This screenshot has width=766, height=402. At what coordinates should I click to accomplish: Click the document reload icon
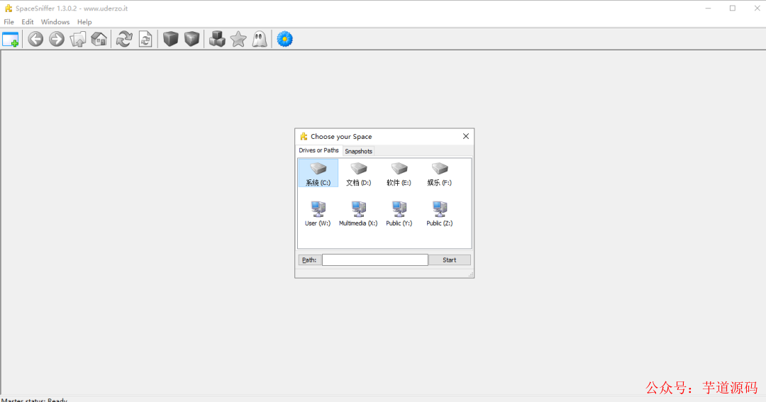145,39
